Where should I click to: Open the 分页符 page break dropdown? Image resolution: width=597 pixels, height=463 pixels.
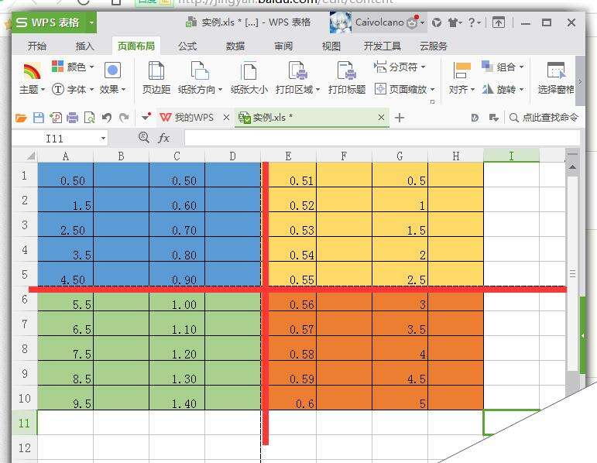[x=400, y=67]
